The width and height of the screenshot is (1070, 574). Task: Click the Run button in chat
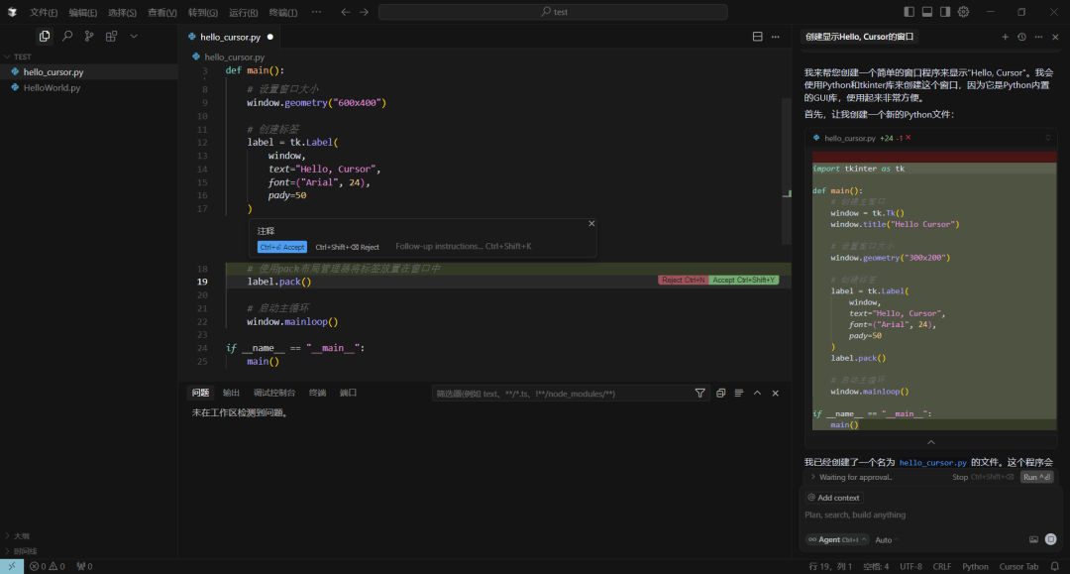(1036, 477)
